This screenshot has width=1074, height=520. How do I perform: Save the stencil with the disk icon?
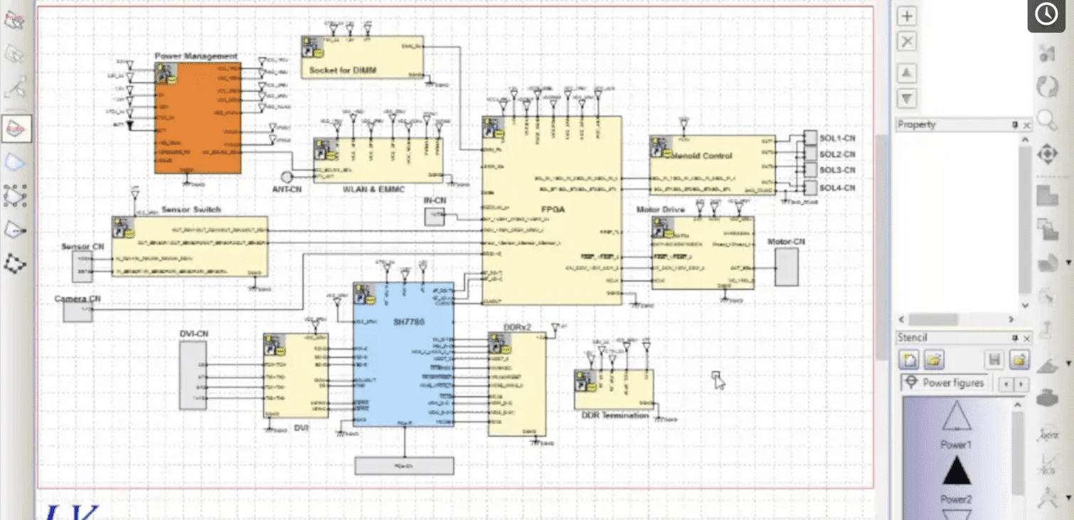(x=995, y=360)
